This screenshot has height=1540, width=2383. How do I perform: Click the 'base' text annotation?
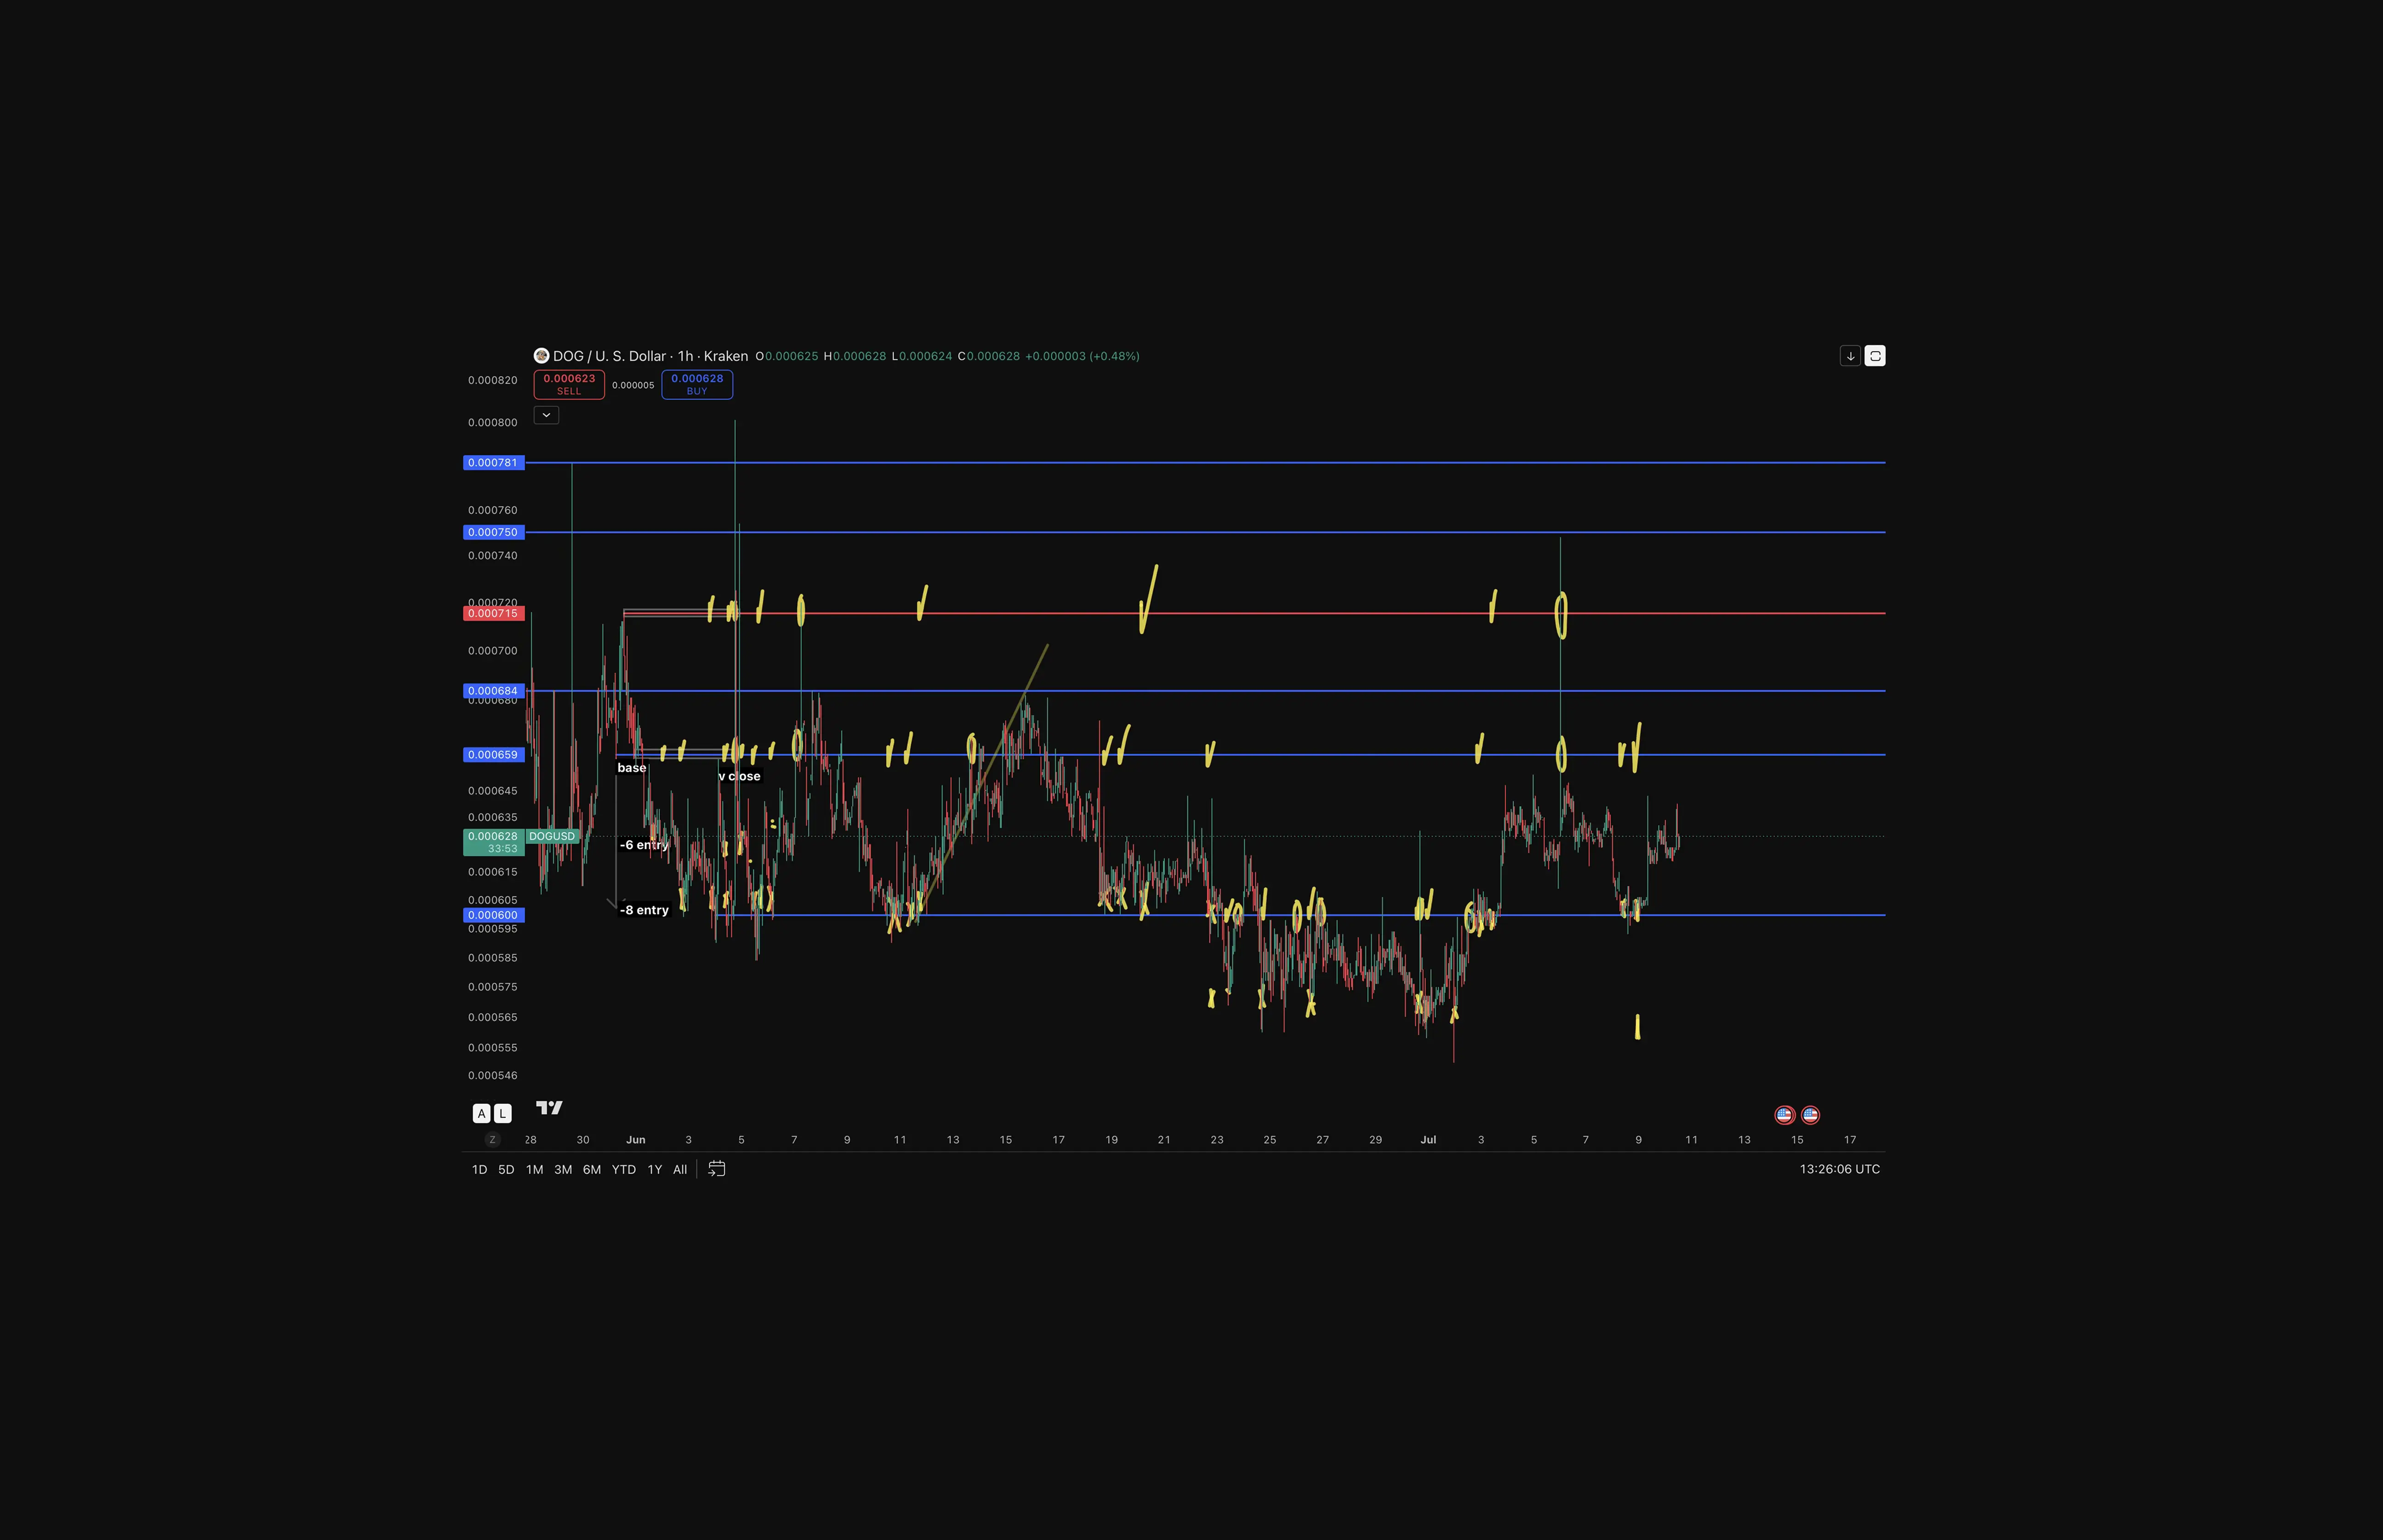(x=632, y=768)
